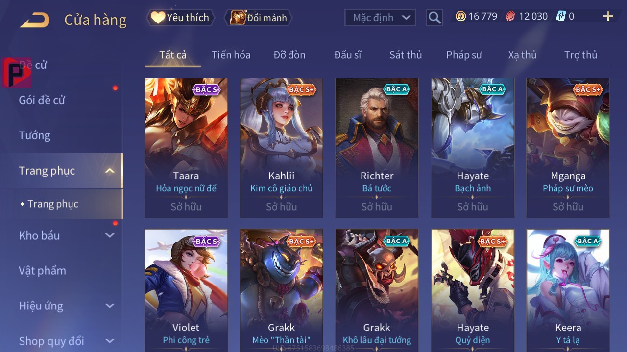Open the Mặc định sort dropdown
This screenshot has width=627, height=352.
(x=380, y=18)
